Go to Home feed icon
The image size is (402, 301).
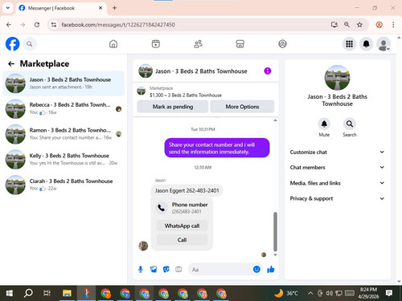click(x=113, y=44)
